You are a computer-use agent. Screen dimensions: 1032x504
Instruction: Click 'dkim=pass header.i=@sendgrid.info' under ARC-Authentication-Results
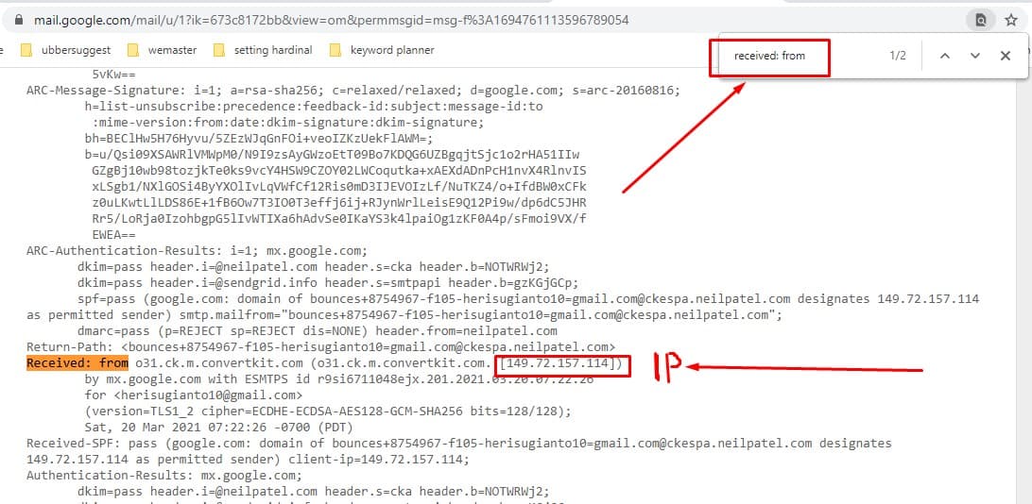pyautogui.click(x=327, y=282)
